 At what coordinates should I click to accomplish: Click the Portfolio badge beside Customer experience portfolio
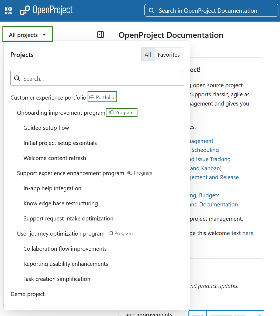point(102,97)
